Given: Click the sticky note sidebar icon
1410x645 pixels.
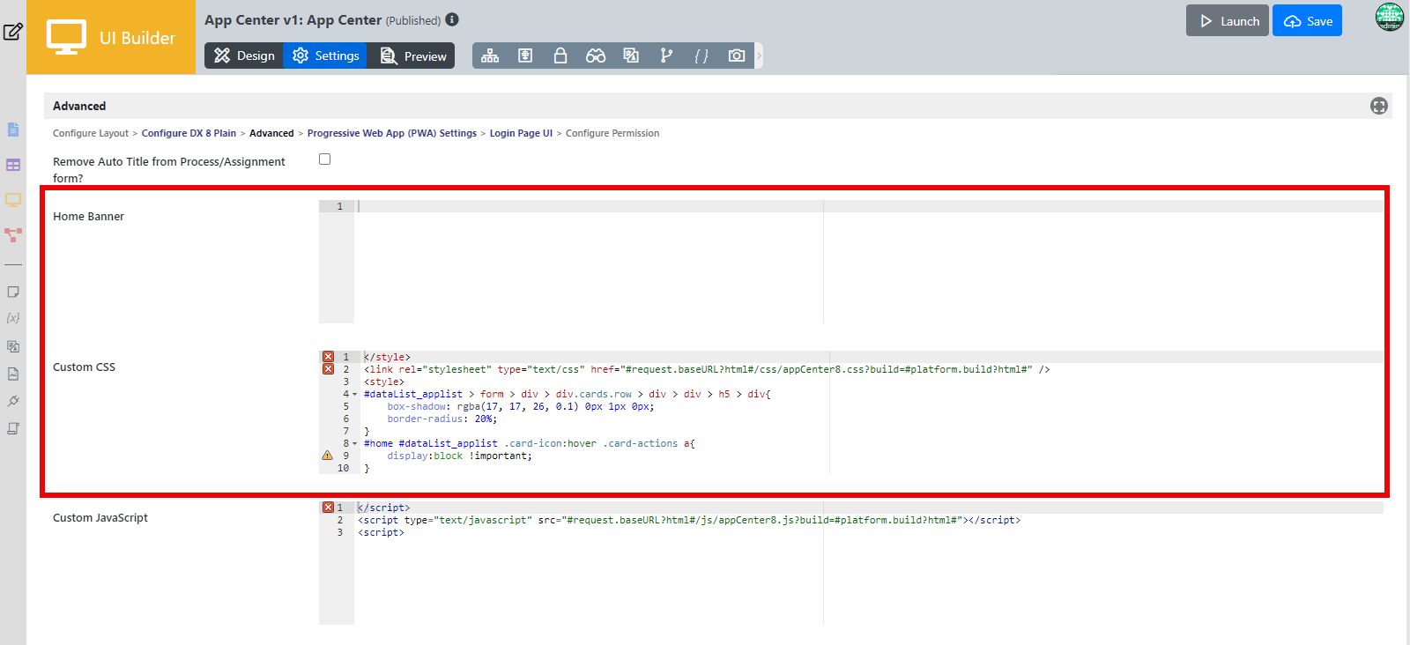Looking at the screenshot, I should click(13, 292).
